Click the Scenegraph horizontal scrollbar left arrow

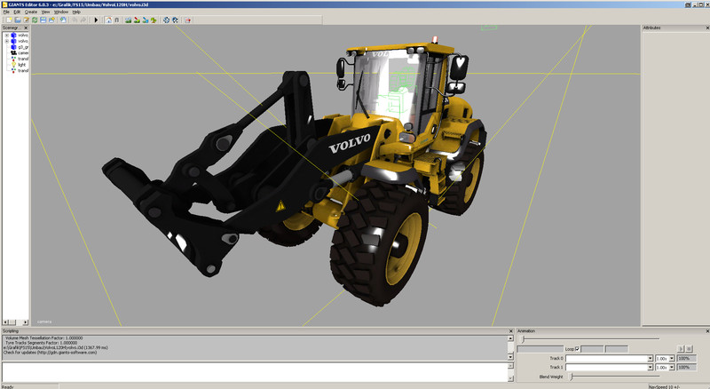coord(5,322)
